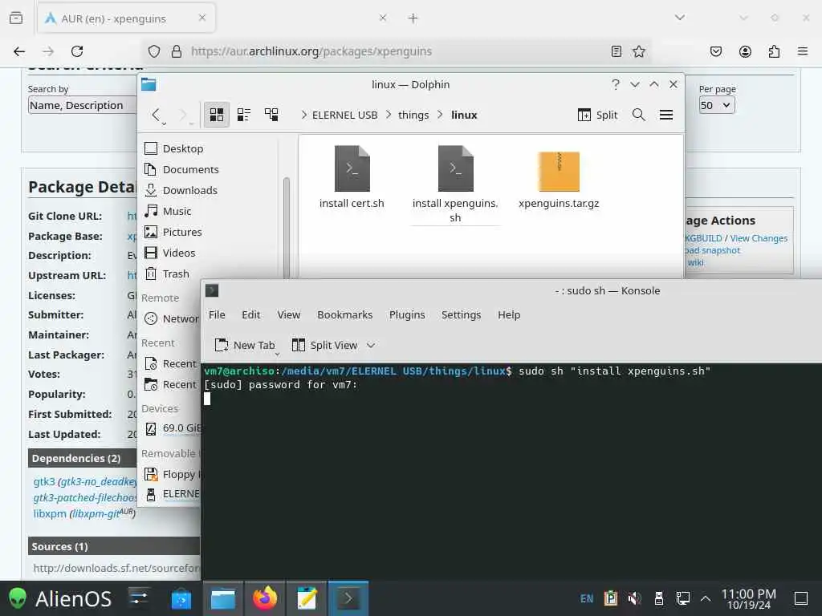Open Firefox hamburger application menu
Screen dimensions: 822x616
coord(803,51)
